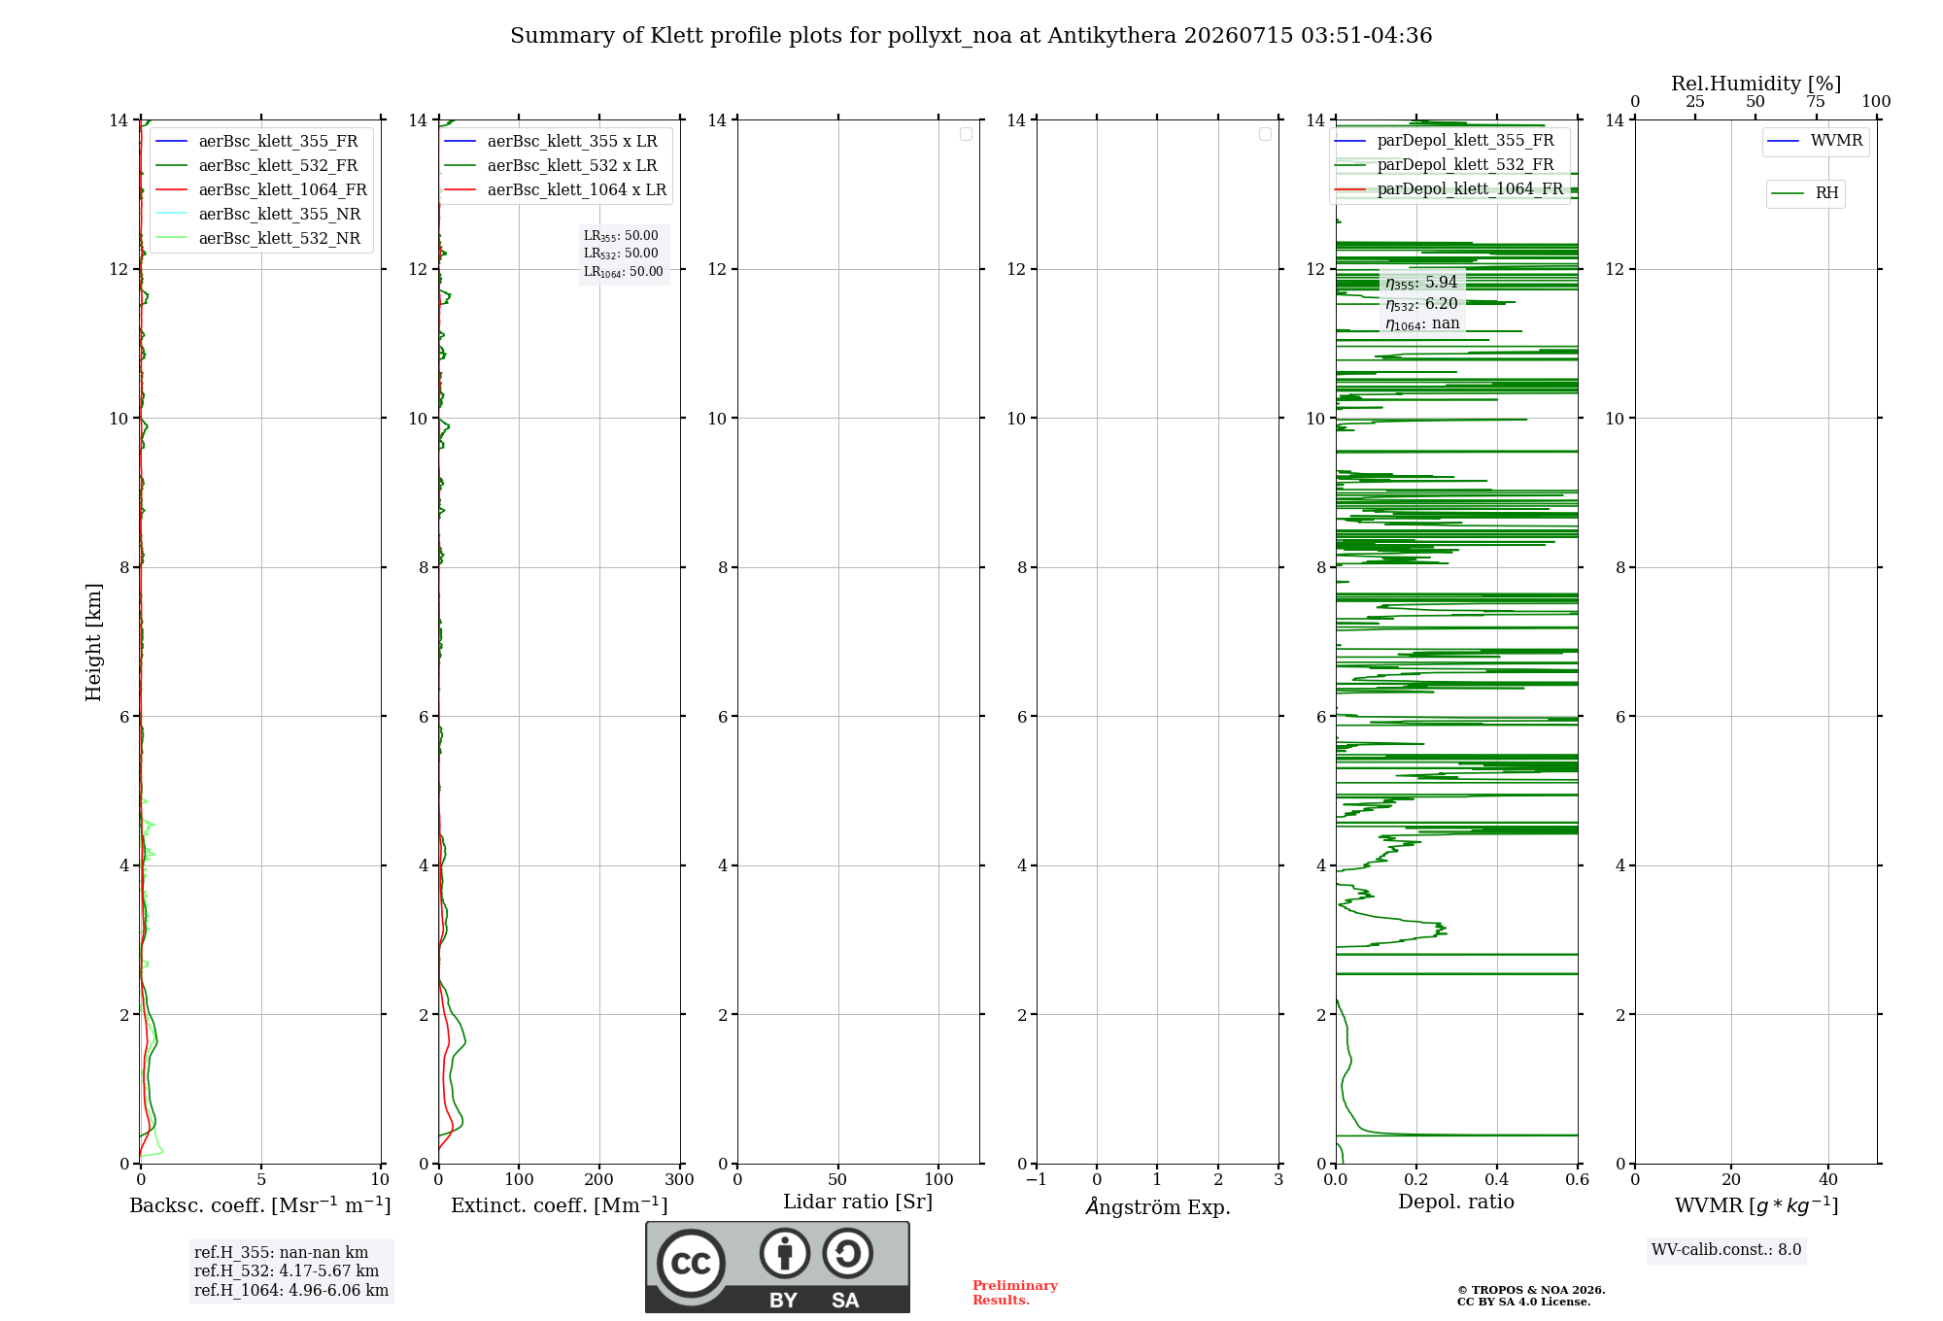The height and width of the screenshot is (1321, 1943).
Task: Click the WV-calib.const. 8.0 label
Action: [1726, 1250]
